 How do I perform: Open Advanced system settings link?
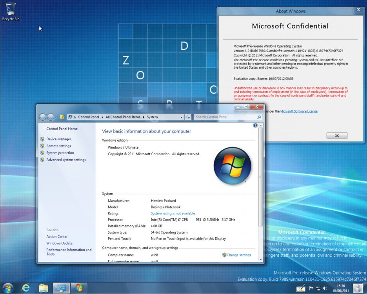[66, 160]
